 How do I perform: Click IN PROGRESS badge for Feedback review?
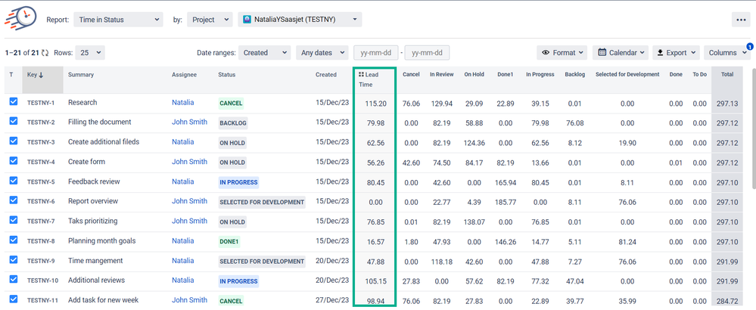[x=238, y=182]
